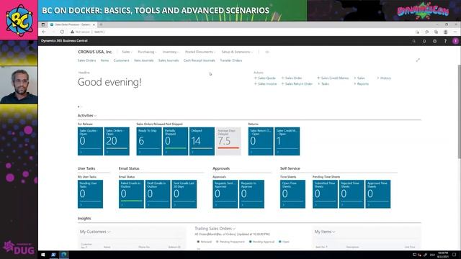
Task: Open the Cash Receipt Journals link
Action: click(x=199, y=60)
